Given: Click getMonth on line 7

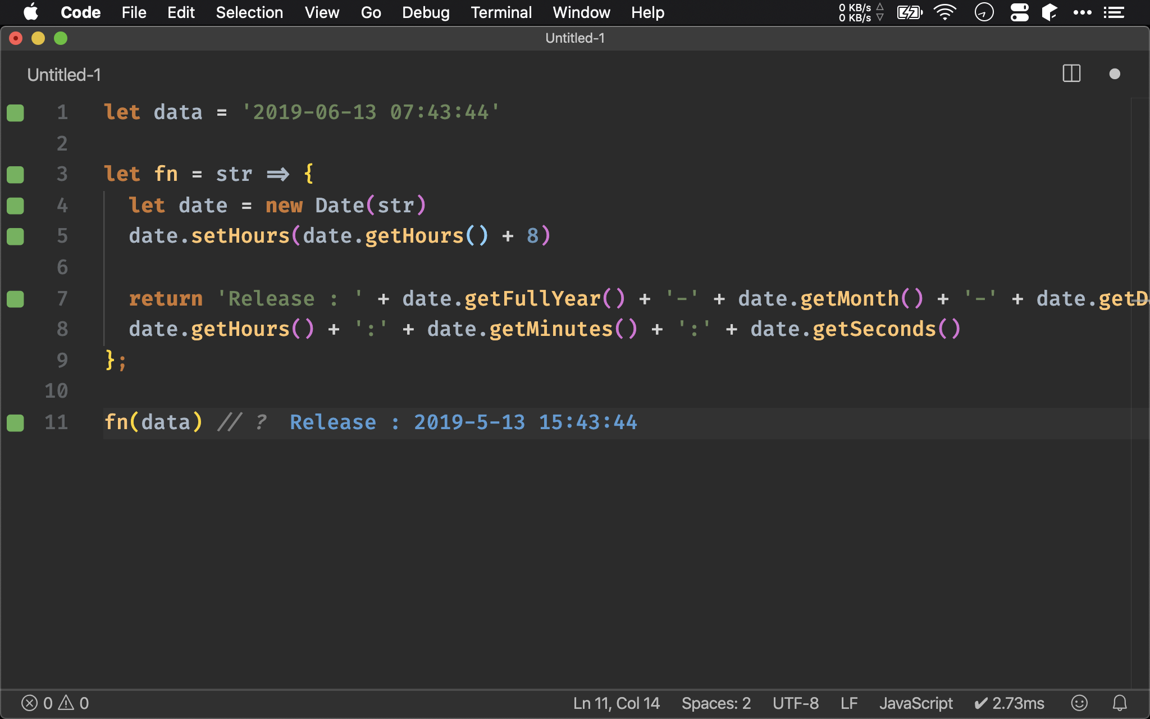Looking at the screenshot, I should click(x=850, y=299).
